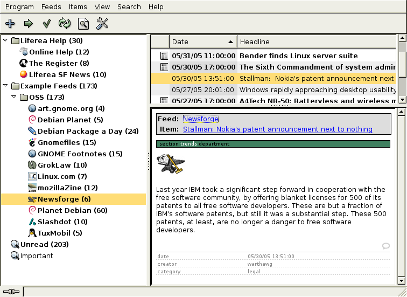The width and height of the screenshot is (407, 297).
Task: Mark all as read with checkmark icon
Action: [47, 23]
